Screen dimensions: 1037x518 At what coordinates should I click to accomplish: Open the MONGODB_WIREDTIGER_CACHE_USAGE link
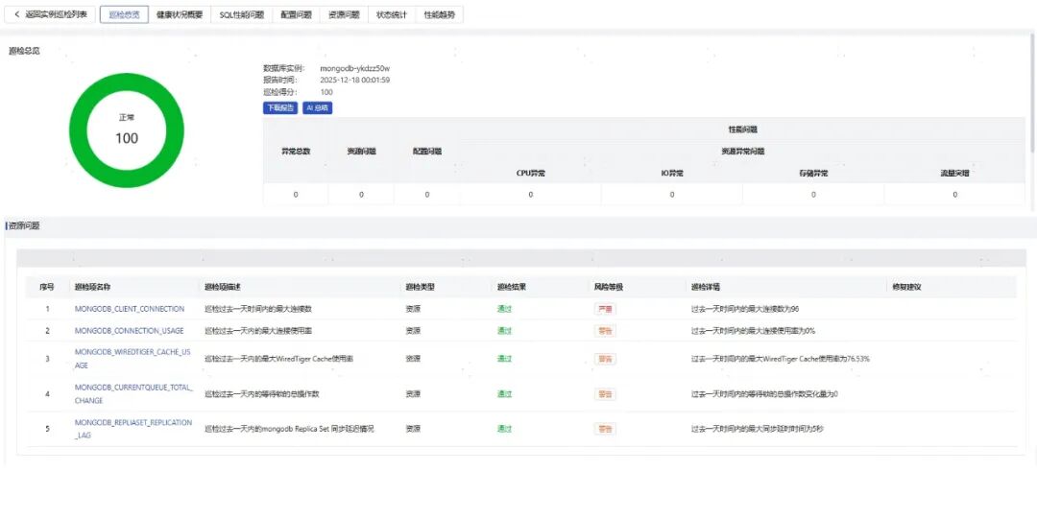click(x=133, y=358)
